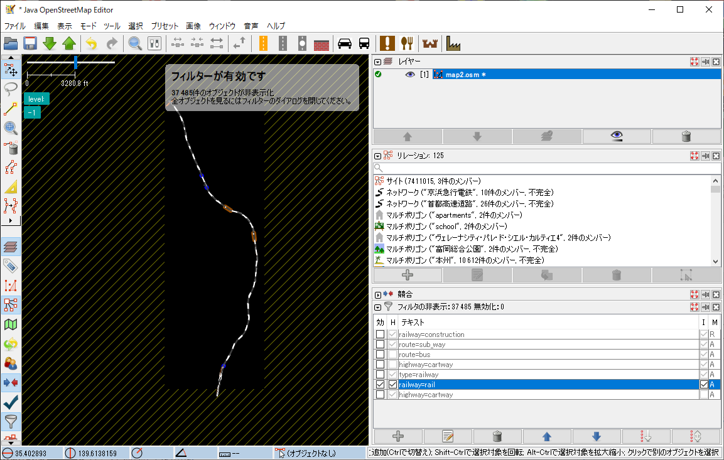This screenshot has width=724, height=460.
Task: Open the ファイル menu
Action: tap(15, 26)
